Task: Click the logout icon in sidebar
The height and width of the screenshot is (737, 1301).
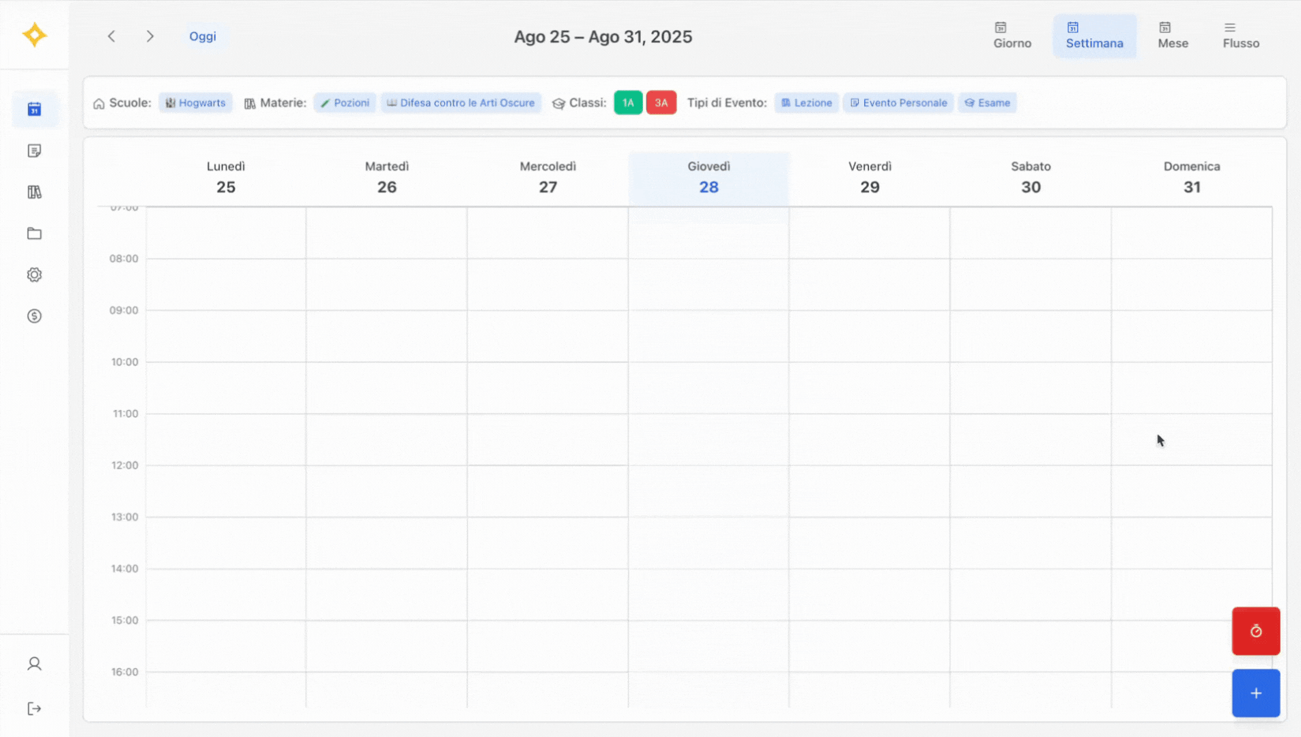Action: pos(34,709)
